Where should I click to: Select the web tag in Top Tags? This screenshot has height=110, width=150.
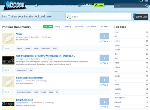pyautogui.click(x=116, y=58)
